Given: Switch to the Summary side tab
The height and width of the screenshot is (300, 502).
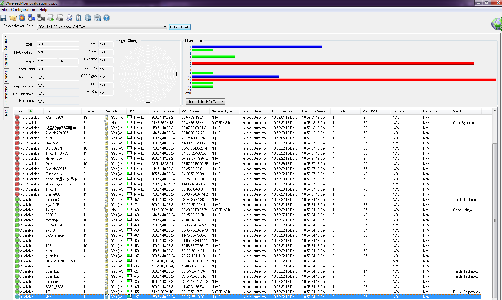Looking at the screenshot, I should click(x=5, y=43).
